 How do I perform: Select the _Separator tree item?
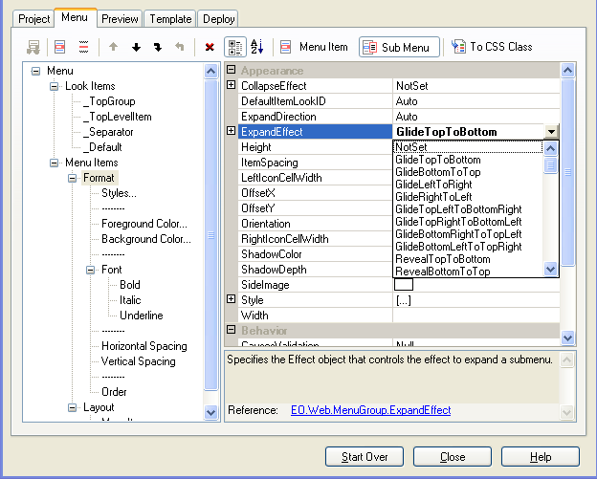(108, 132)
